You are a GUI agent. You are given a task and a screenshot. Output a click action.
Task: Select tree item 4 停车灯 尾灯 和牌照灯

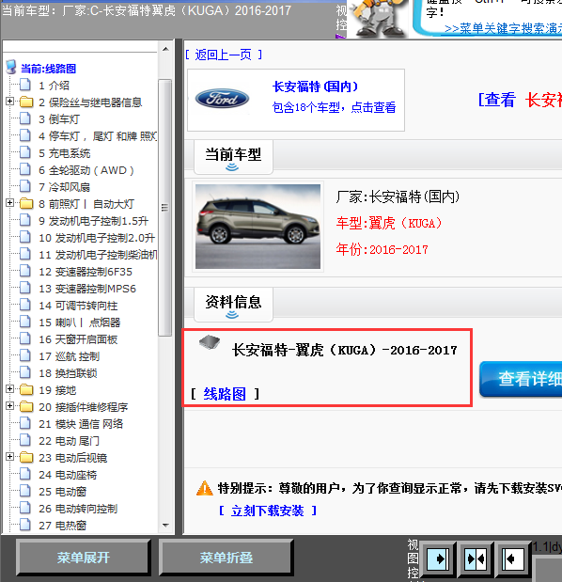[x=98, y=136]
